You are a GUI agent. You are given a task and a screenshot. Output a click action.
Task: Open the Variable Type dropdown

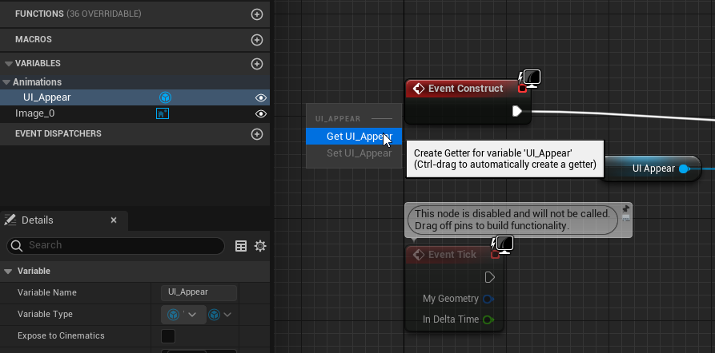coord(184,315)
